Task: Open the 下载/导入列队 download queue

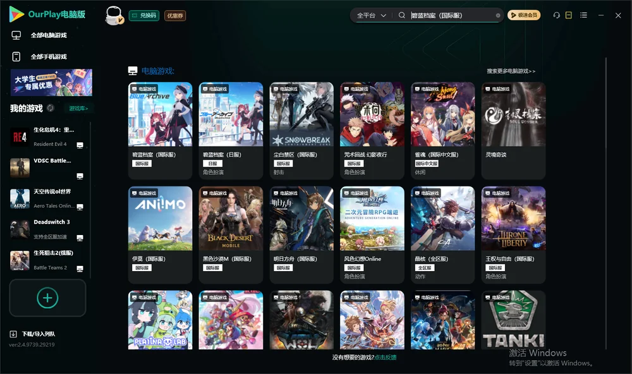Action: pos(33,334)
